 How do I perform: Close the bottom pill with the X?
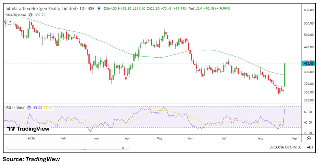click(123, 148)
